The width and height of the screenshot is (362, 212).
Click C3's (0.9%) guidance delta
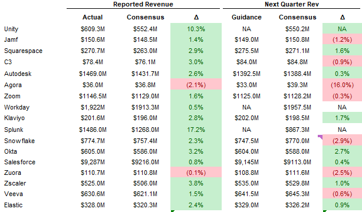click(342, 62)
